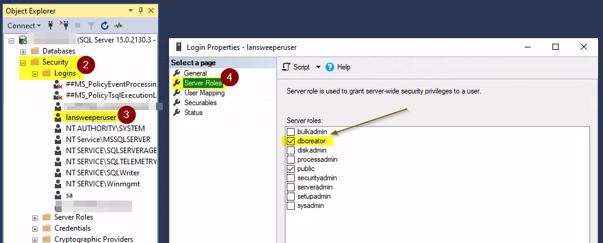The height and width of the screenshot is (243, 603).
Task: Maximize the Login Properties window
Action: point(556,47)
